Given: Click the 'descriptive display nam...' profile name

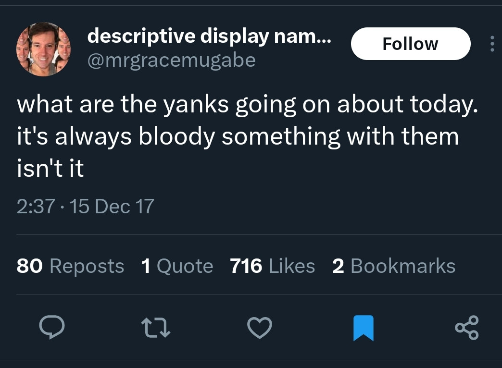Looking at the screenshot, I should click(x=209, y=36).
